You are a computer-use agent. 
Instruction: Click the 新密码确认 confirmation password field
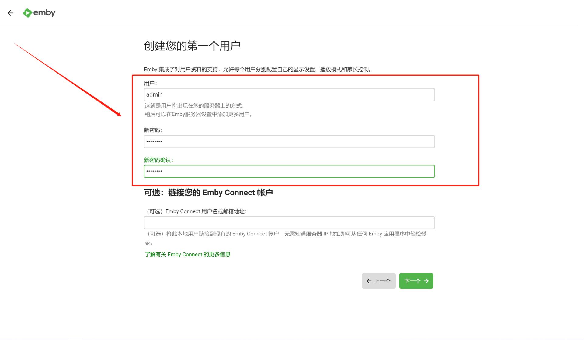289,171
